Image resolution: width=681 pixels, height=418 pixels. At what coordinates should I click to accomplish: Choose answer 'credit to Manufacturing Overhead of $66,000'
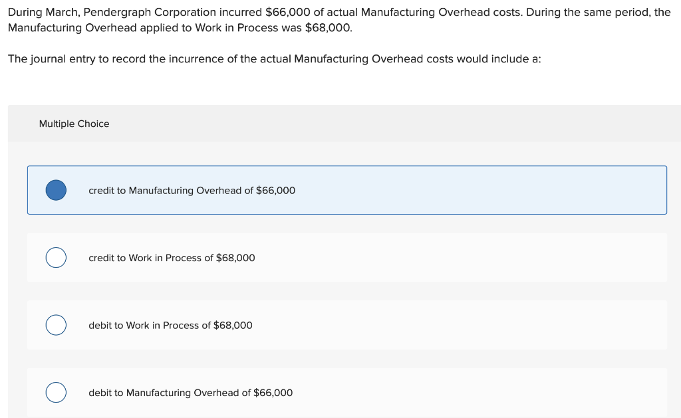tap(192, 190)
